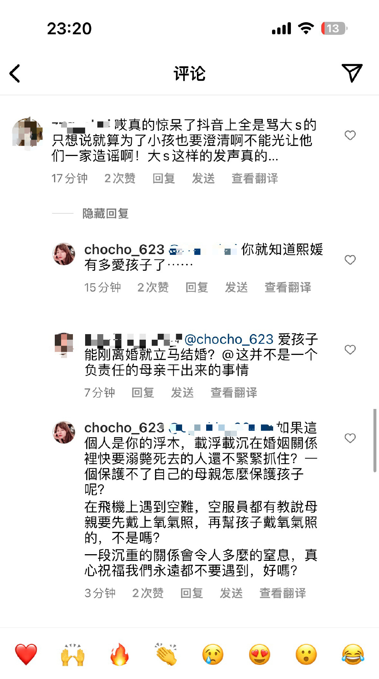This screenshot has width=379, height=679.
Task: Send the laughing tears emoji reaction
Action: pyautogui.click(x=353, y=654)
